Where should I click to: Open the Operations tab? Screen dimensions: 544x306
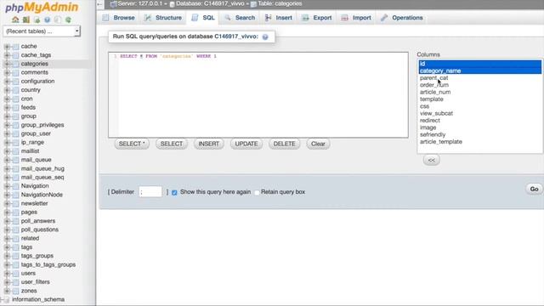point(402,18)
